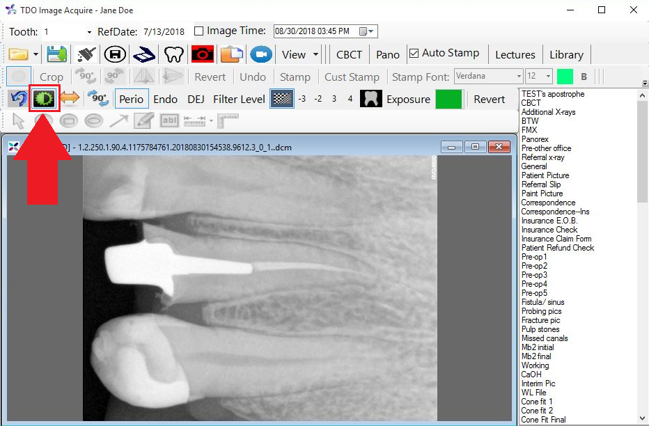Select the tooth chart icon
The image size is (649, 426).
click(173, 54)
